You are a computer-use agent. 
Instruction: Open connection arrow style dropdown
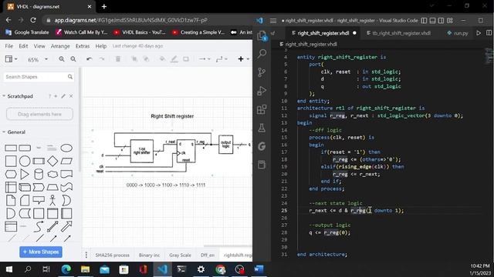(205, 59)
